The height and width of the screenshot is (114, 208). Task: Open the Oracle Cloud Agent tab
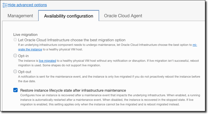(123, 16)
